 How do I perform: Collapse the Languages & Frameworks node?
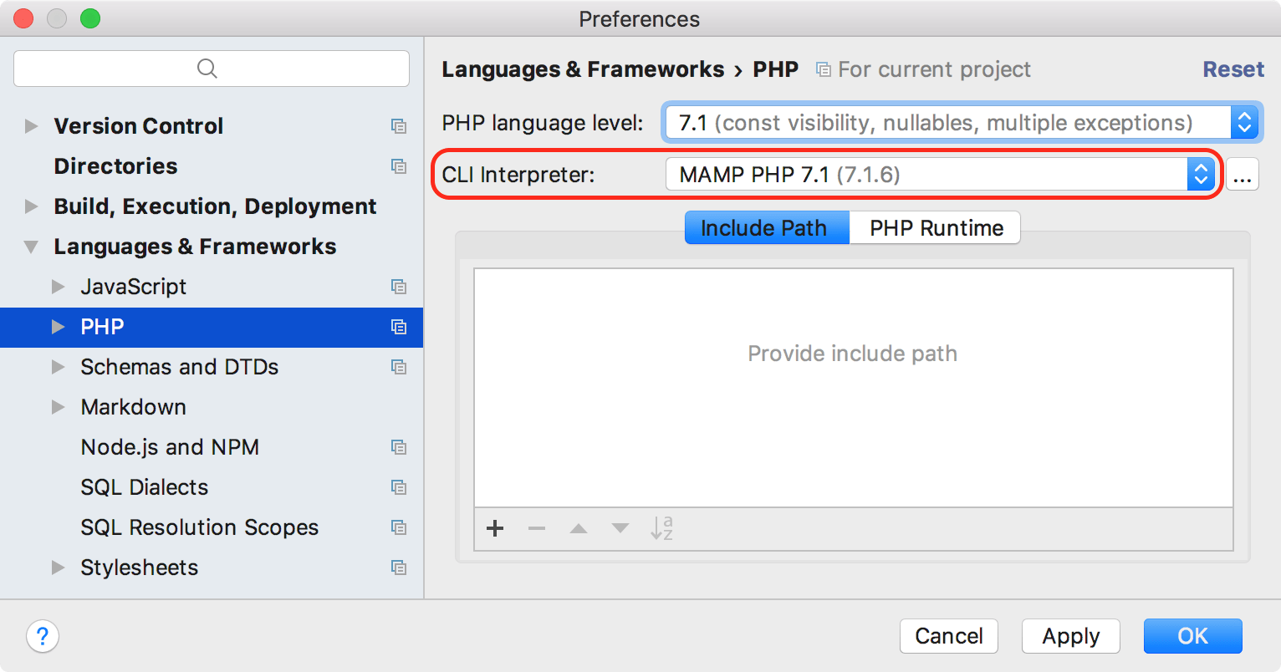pyautogui.click(x=32, y=247)
